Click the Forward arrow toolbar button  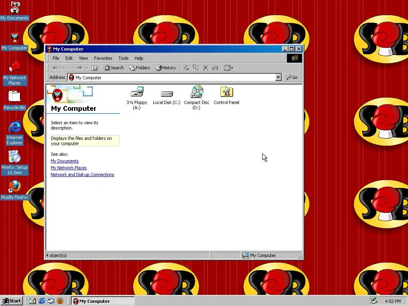(80, 68)
